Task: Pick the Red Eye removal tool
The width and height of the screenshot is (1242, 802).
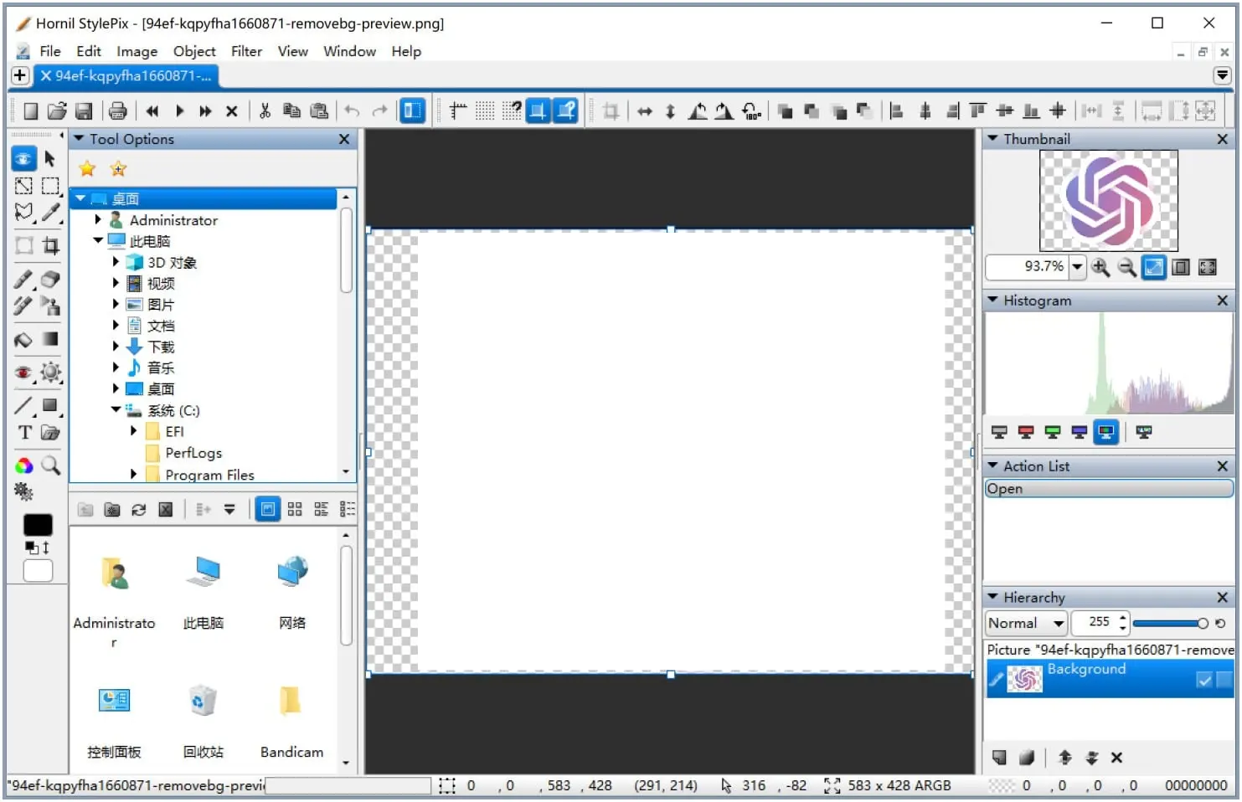Action: click(23, 373)
